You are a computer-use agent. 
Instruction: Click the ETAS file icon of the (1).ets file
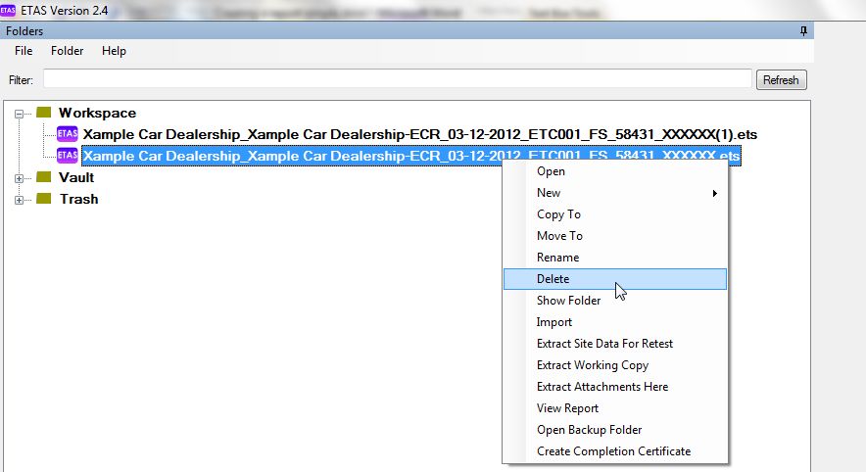click(x=68, y=133)
